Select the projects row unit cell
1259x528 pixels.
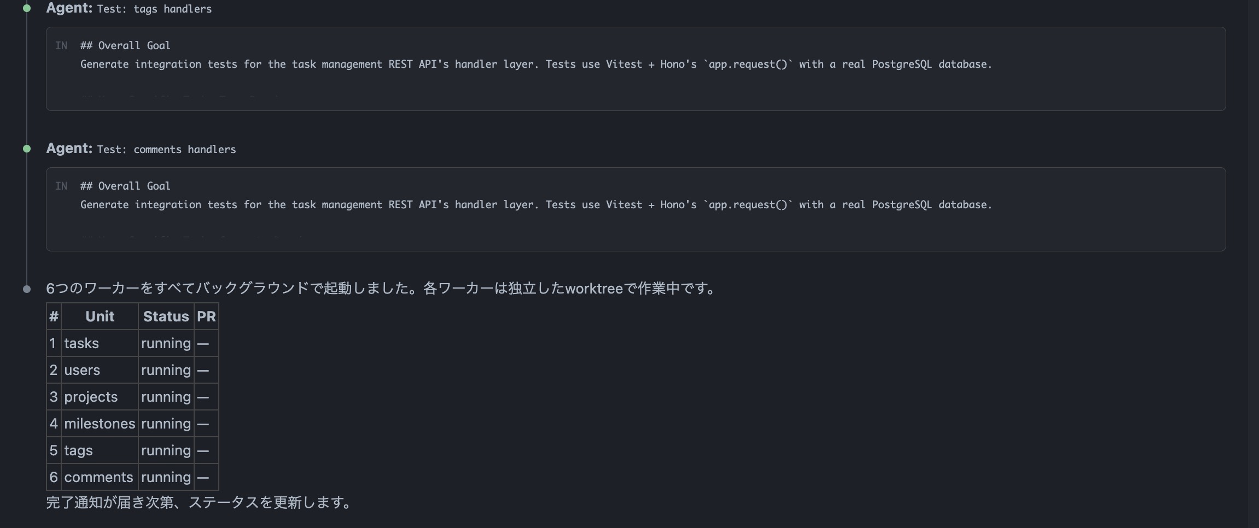coord(91,397)
